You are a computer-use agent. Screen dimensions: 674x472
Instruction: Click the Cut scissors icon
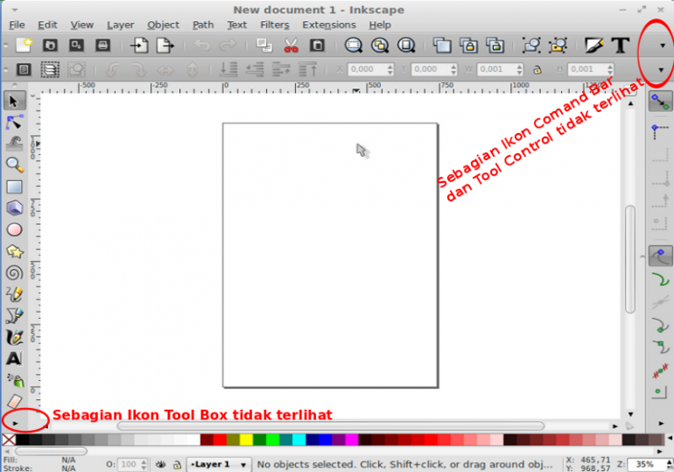(x=291, y=45)
